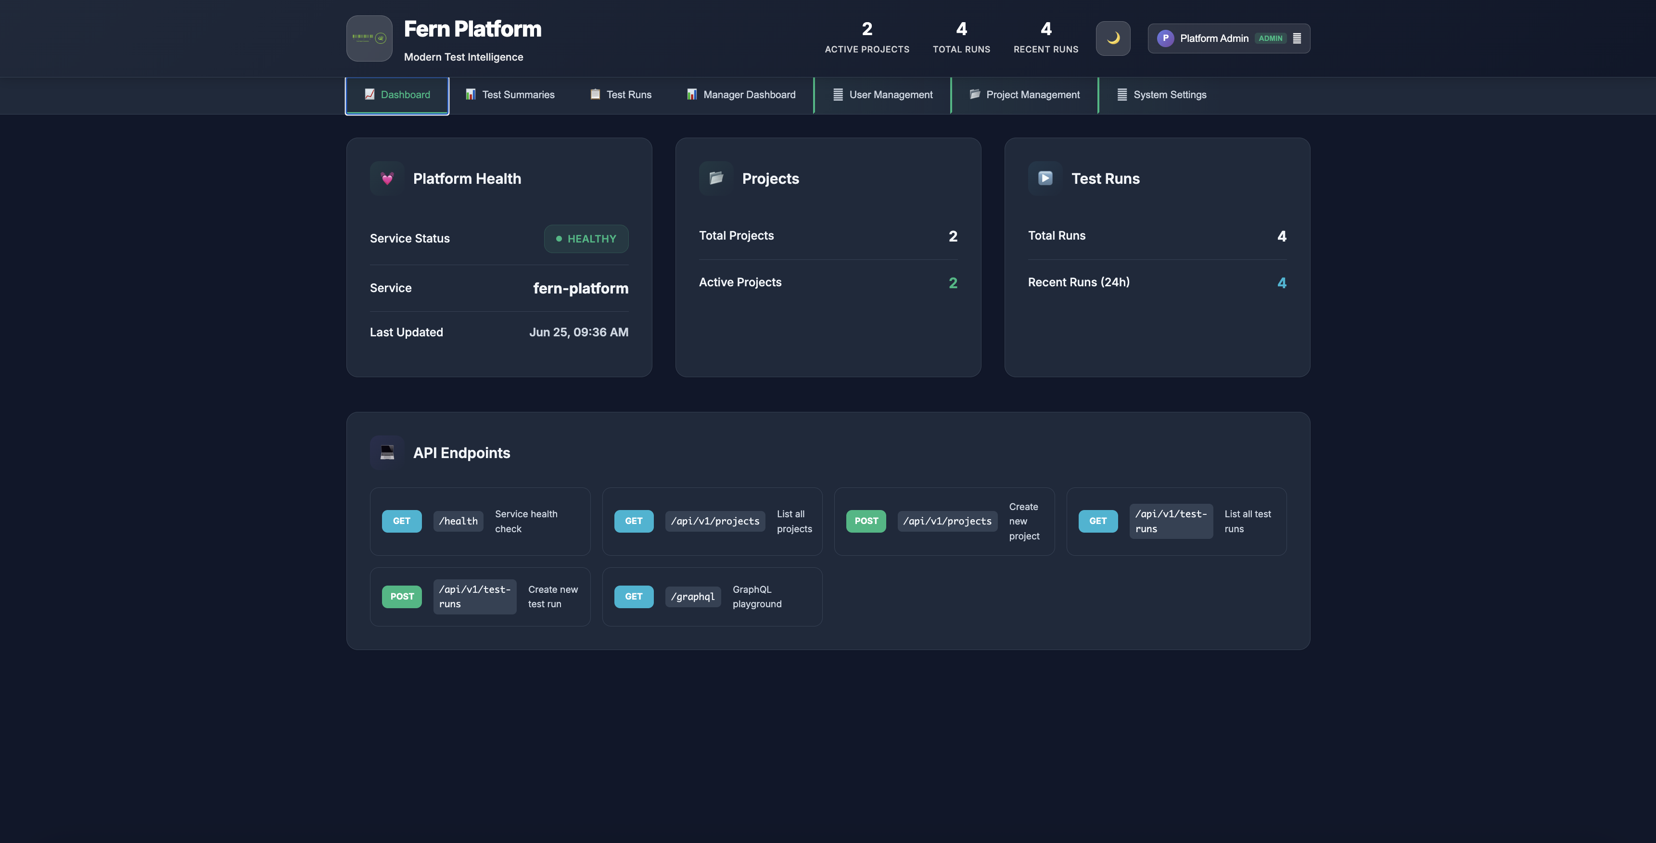Click the Test Runs clipboard icon
This screenshot has height=843, width=1656.
tap(595, 94)
